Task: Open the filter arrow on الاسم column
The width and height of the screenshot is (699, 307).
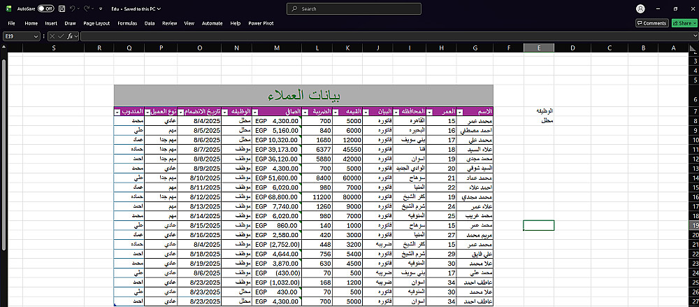Action: coord(460,112)
